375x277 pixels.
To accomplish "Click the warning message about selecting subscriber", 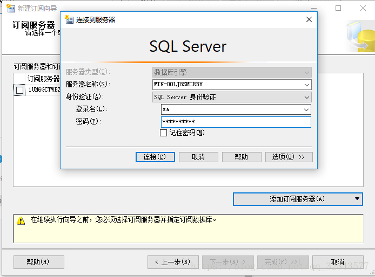I will tap(123, 219).
